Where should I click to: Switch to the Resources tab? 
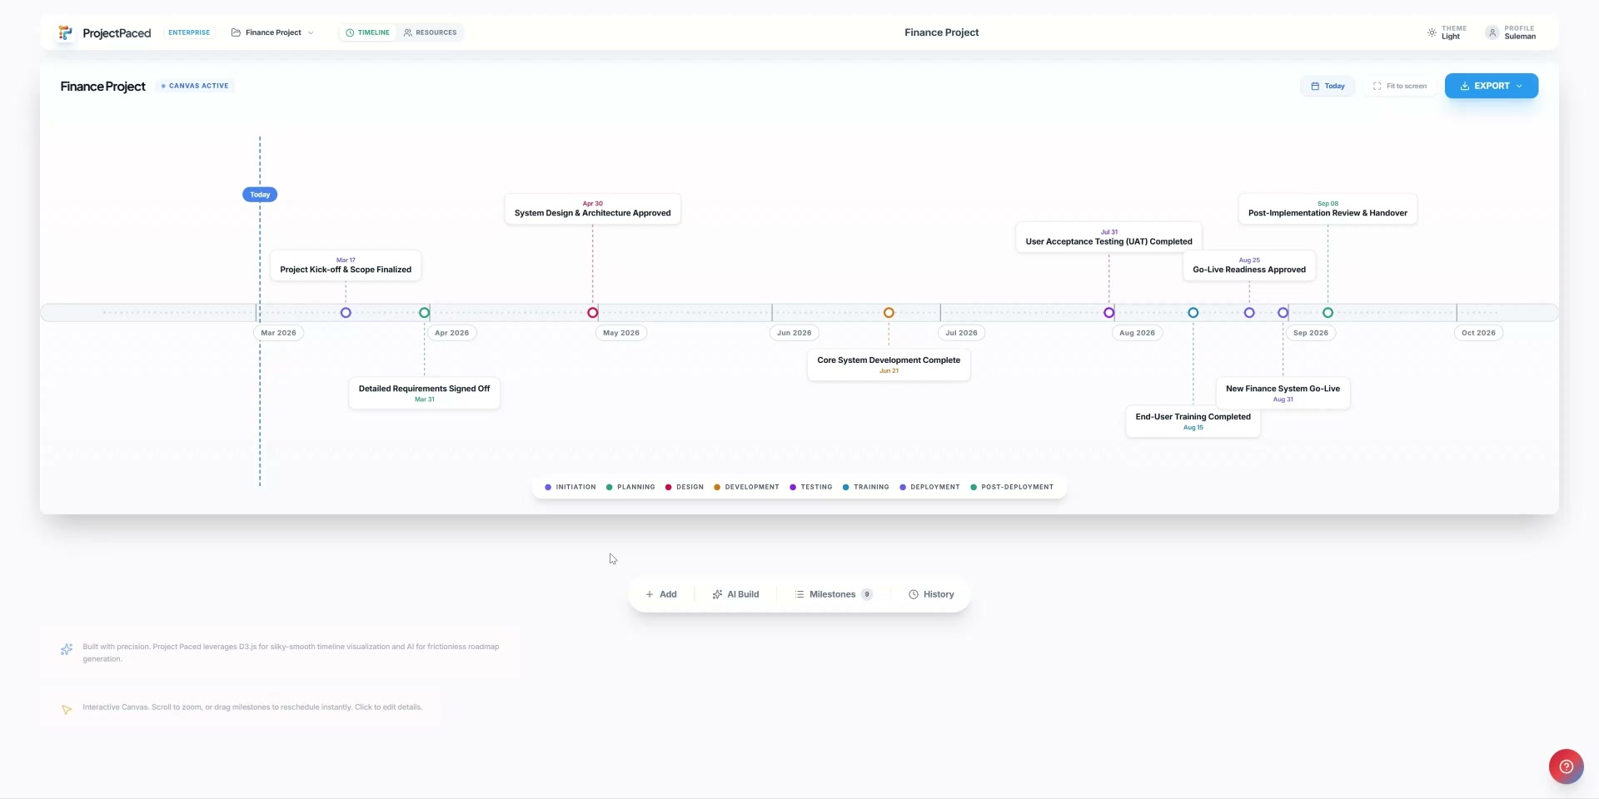pos(431,33)
